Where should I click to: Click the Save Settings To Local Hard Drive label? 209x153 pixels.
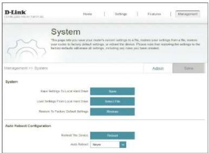pos(64,91)
